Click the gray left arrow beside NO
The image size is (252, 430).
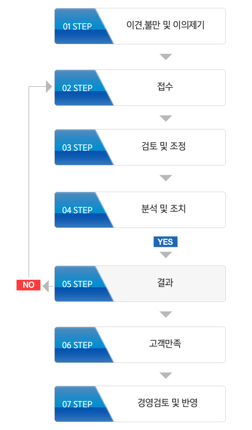coord(46,286)
